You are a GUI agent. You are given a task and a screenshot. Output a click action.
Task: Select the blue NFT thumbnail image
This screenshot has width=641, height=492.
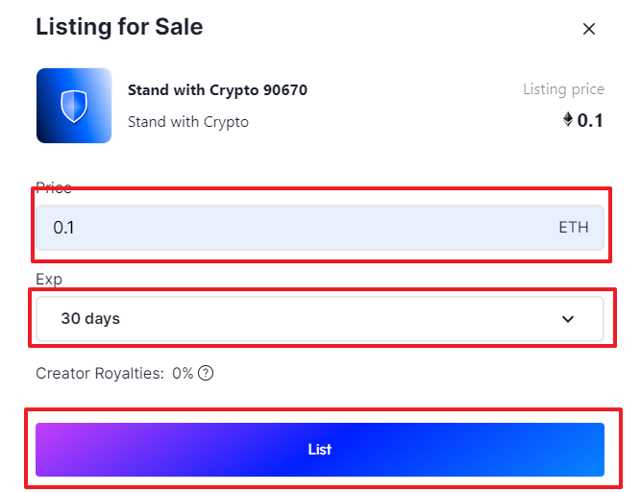pyautogui.click(x=74, y=106)
